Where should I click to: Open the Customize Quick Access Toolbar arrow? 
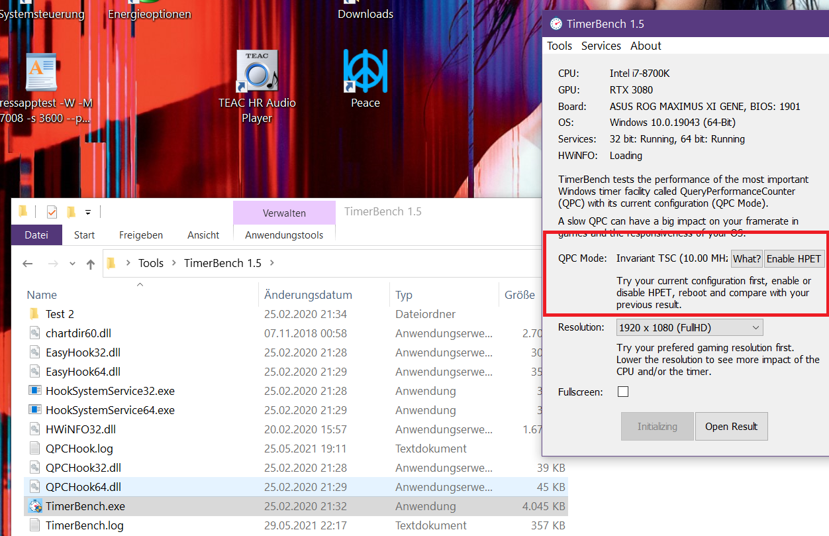click(87, 212)
